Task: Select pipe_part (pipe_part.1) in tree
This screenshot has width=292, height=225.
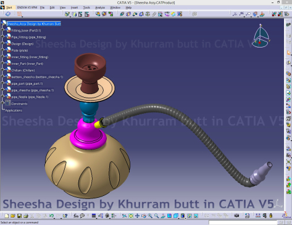Action: (27, 83)
